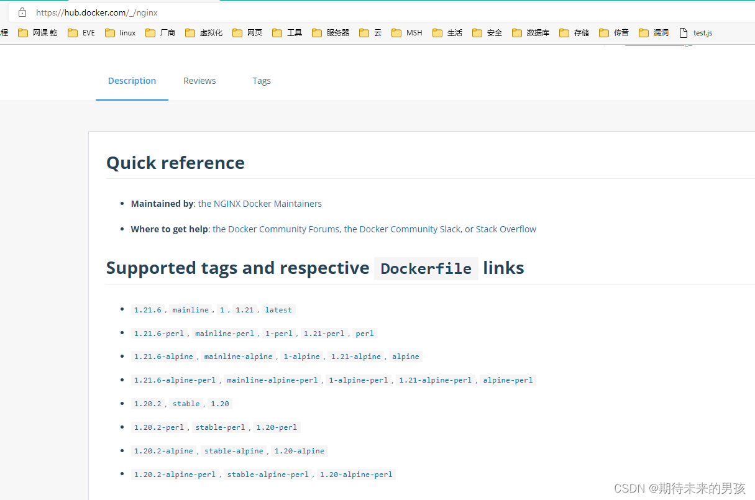Click the 1-alpine tag link
This screenshot has width=755, height=500.
coord(301,357)
